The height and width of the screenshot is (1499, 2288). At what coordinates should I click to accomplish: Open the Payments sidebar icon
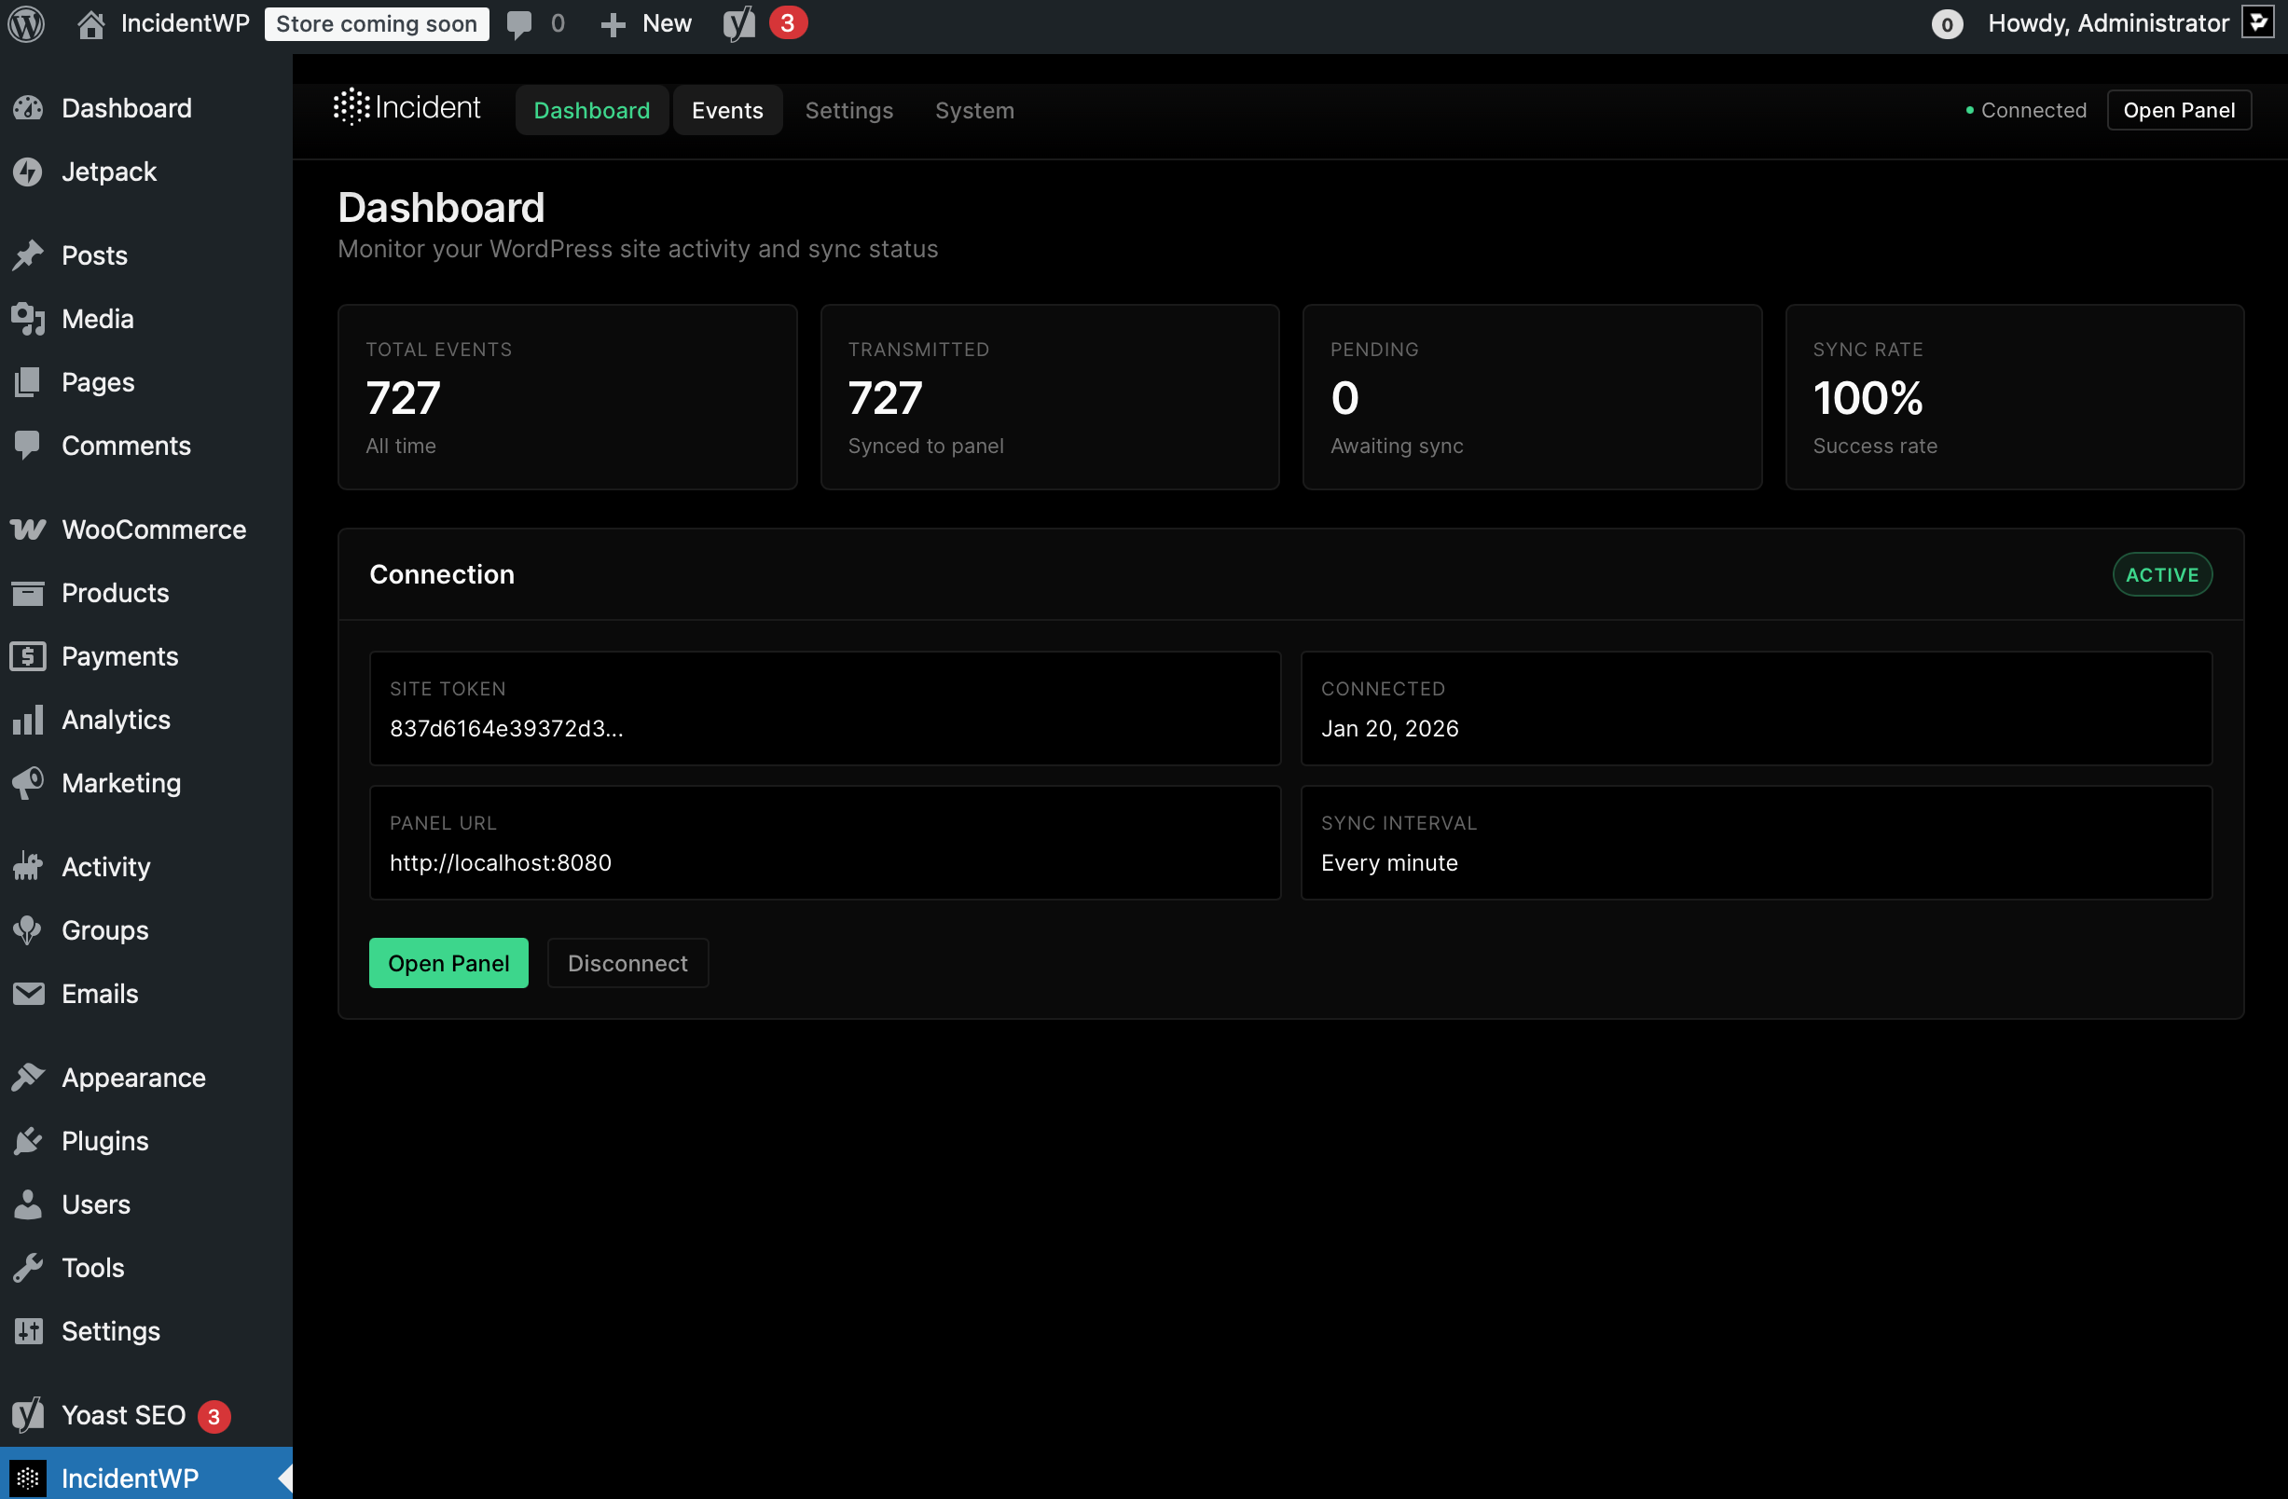pos(28,656)
